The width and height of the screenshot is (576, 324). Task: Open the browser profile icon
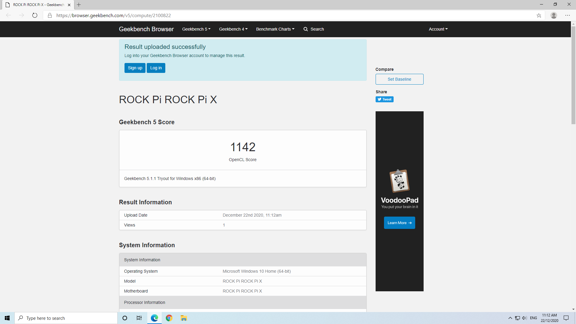554,15
